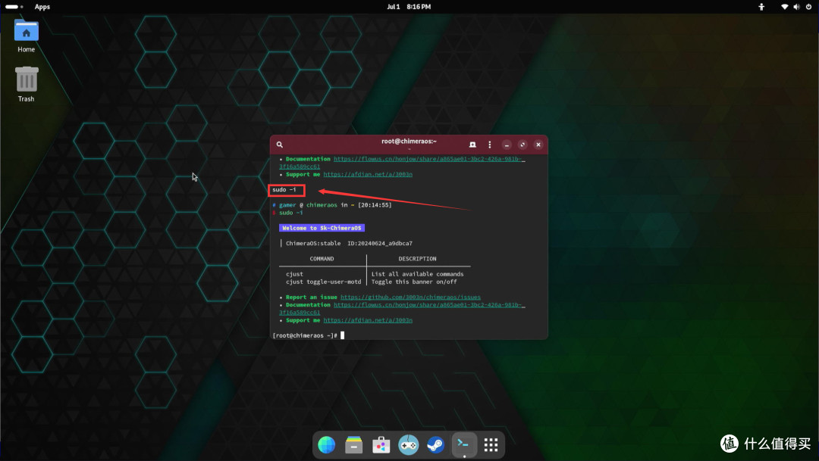Viewport: 819px width, 461px height.
Task: Launch Steam from the dock
Action: pyautogui.click(x=435, y=445)
